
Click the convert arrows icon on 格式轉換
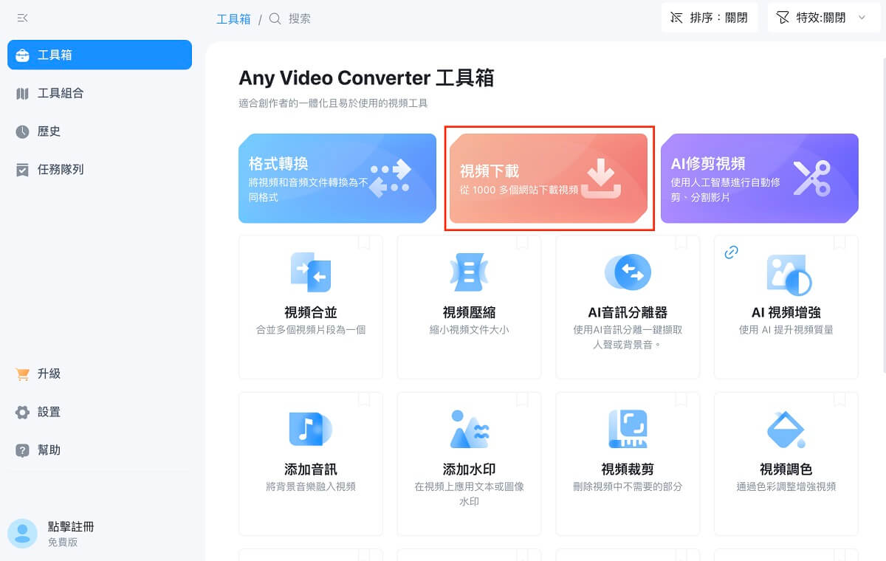(390, 179)
